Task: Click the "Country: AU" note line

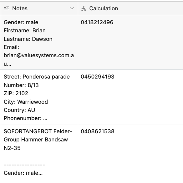Action: (x=19, y=110)
